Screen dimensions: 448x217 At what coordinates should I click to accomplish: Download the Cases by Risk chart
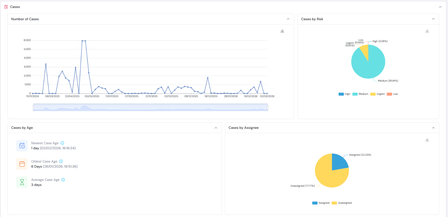tap(427, 31)
